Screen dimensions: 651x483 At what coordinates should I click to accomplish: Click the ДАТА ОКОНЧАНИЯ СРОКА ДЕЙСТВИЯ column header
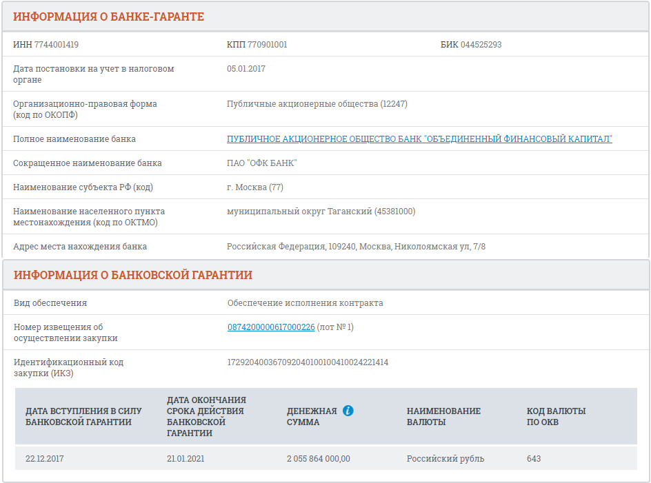click(206, 416)
